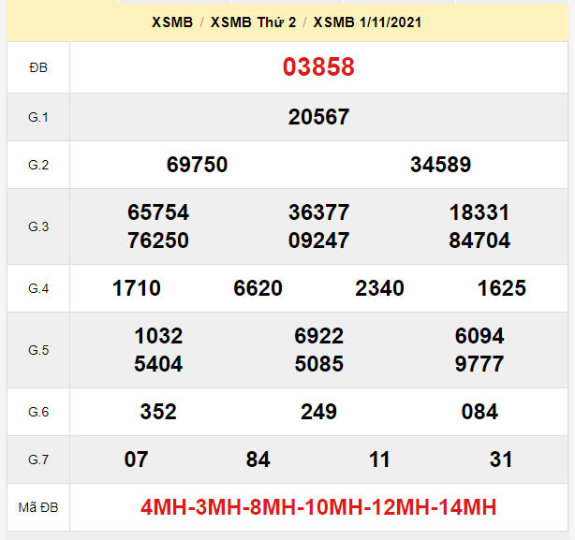Click G.4 number 1710
Image resolution: width=575 pixels, height=540 pixels.
tap(137, 288)
